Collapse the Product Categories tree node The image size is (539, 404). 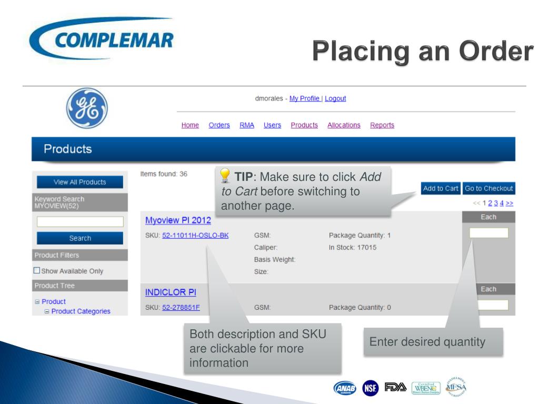point(47,311)
